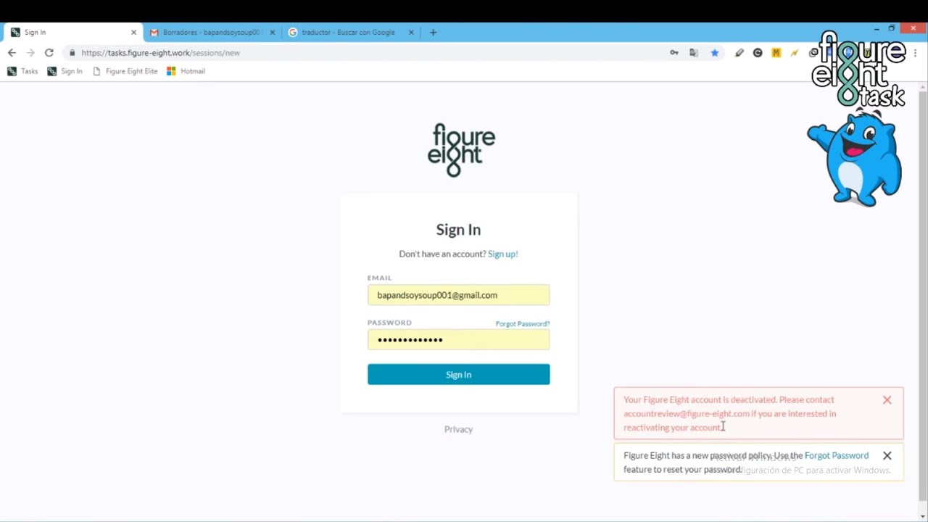Viewport: 928px width, 522px height.
Task: Close the Sign In tab
Action: pos(133,32)
